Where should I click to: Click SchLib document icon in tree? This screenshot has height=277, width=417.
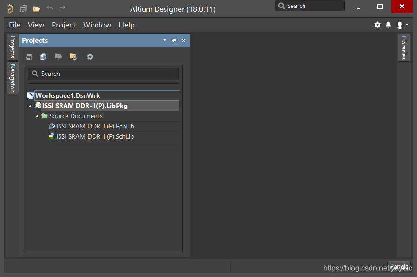pyautogui.click(x=51, y=136)
